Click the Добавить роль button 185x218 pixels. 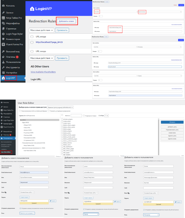click(172, 127)
